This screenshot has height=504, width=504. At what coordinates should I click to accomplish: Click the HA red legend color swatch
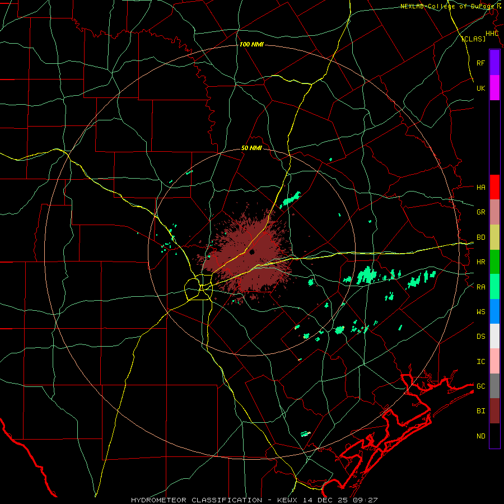tap(494, 187)
